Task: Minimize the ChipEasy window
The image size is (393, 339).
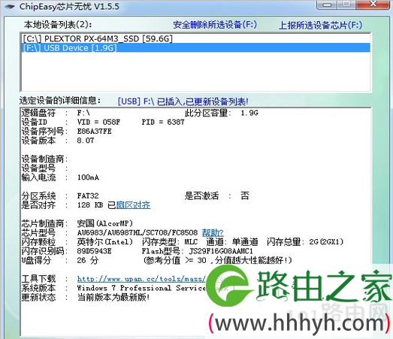Action: [x=327, y=5]
